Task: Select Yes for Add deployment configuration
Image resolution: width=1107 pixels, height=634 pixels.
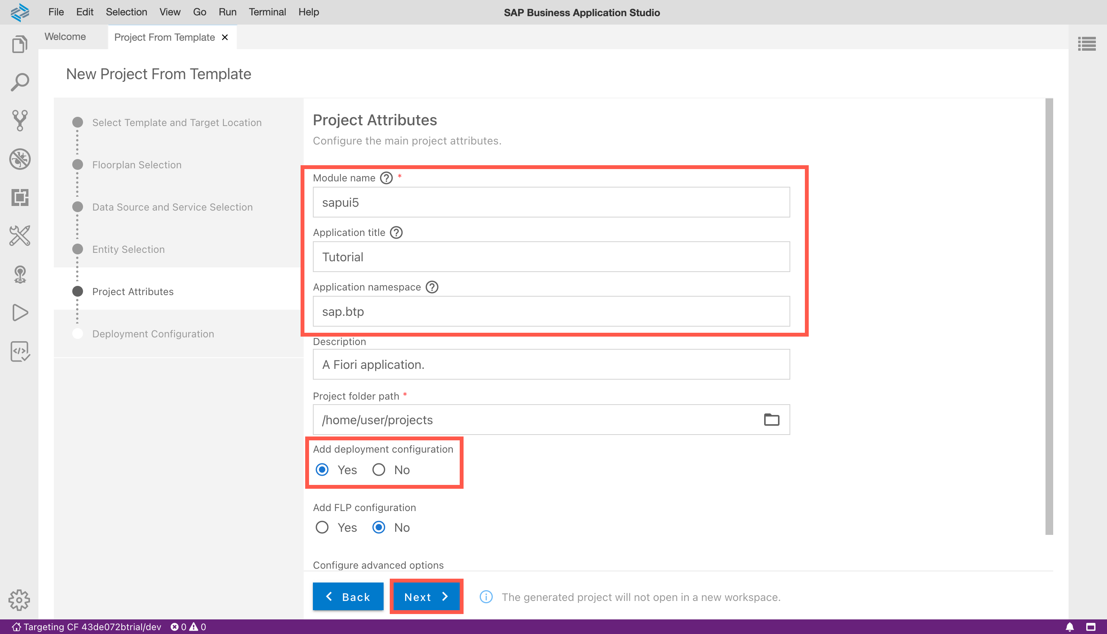Action: point(322,470)
